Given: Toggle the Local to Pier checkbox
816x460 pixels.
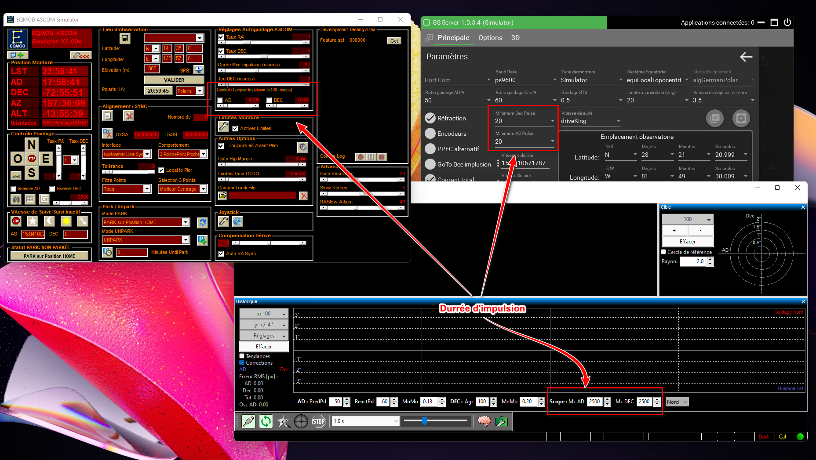Looking at the screenshot, I should click(x=161, y=170).
